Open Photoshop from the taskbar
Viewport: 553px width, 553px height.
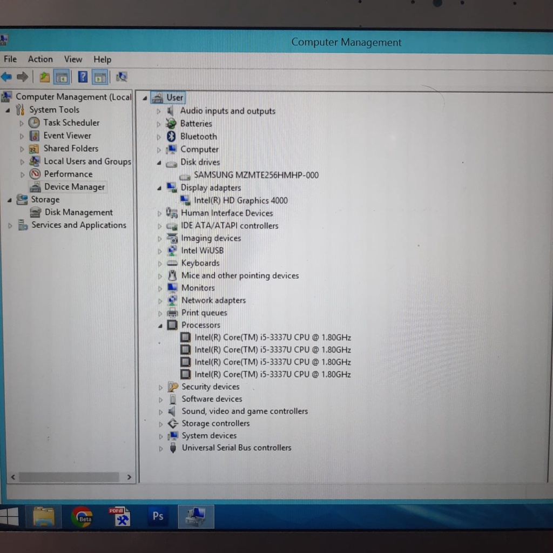158,516
